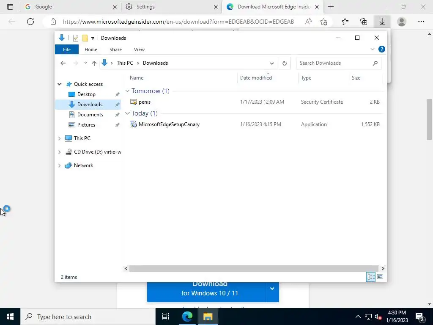Open the File menu in Explorer

click(67, 50)
